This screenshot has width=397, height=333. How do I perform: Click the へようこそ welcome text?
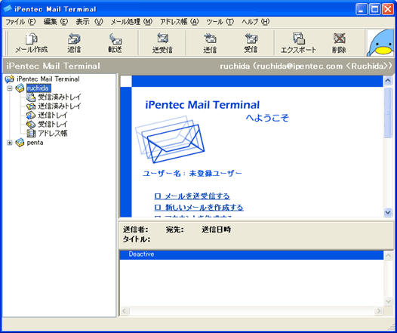click(x=267, y=118)
